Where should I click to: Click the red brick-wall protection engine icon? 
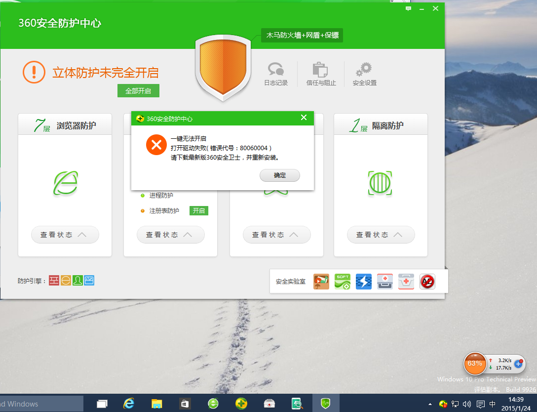pyautogui.click(x=54, y=281)
